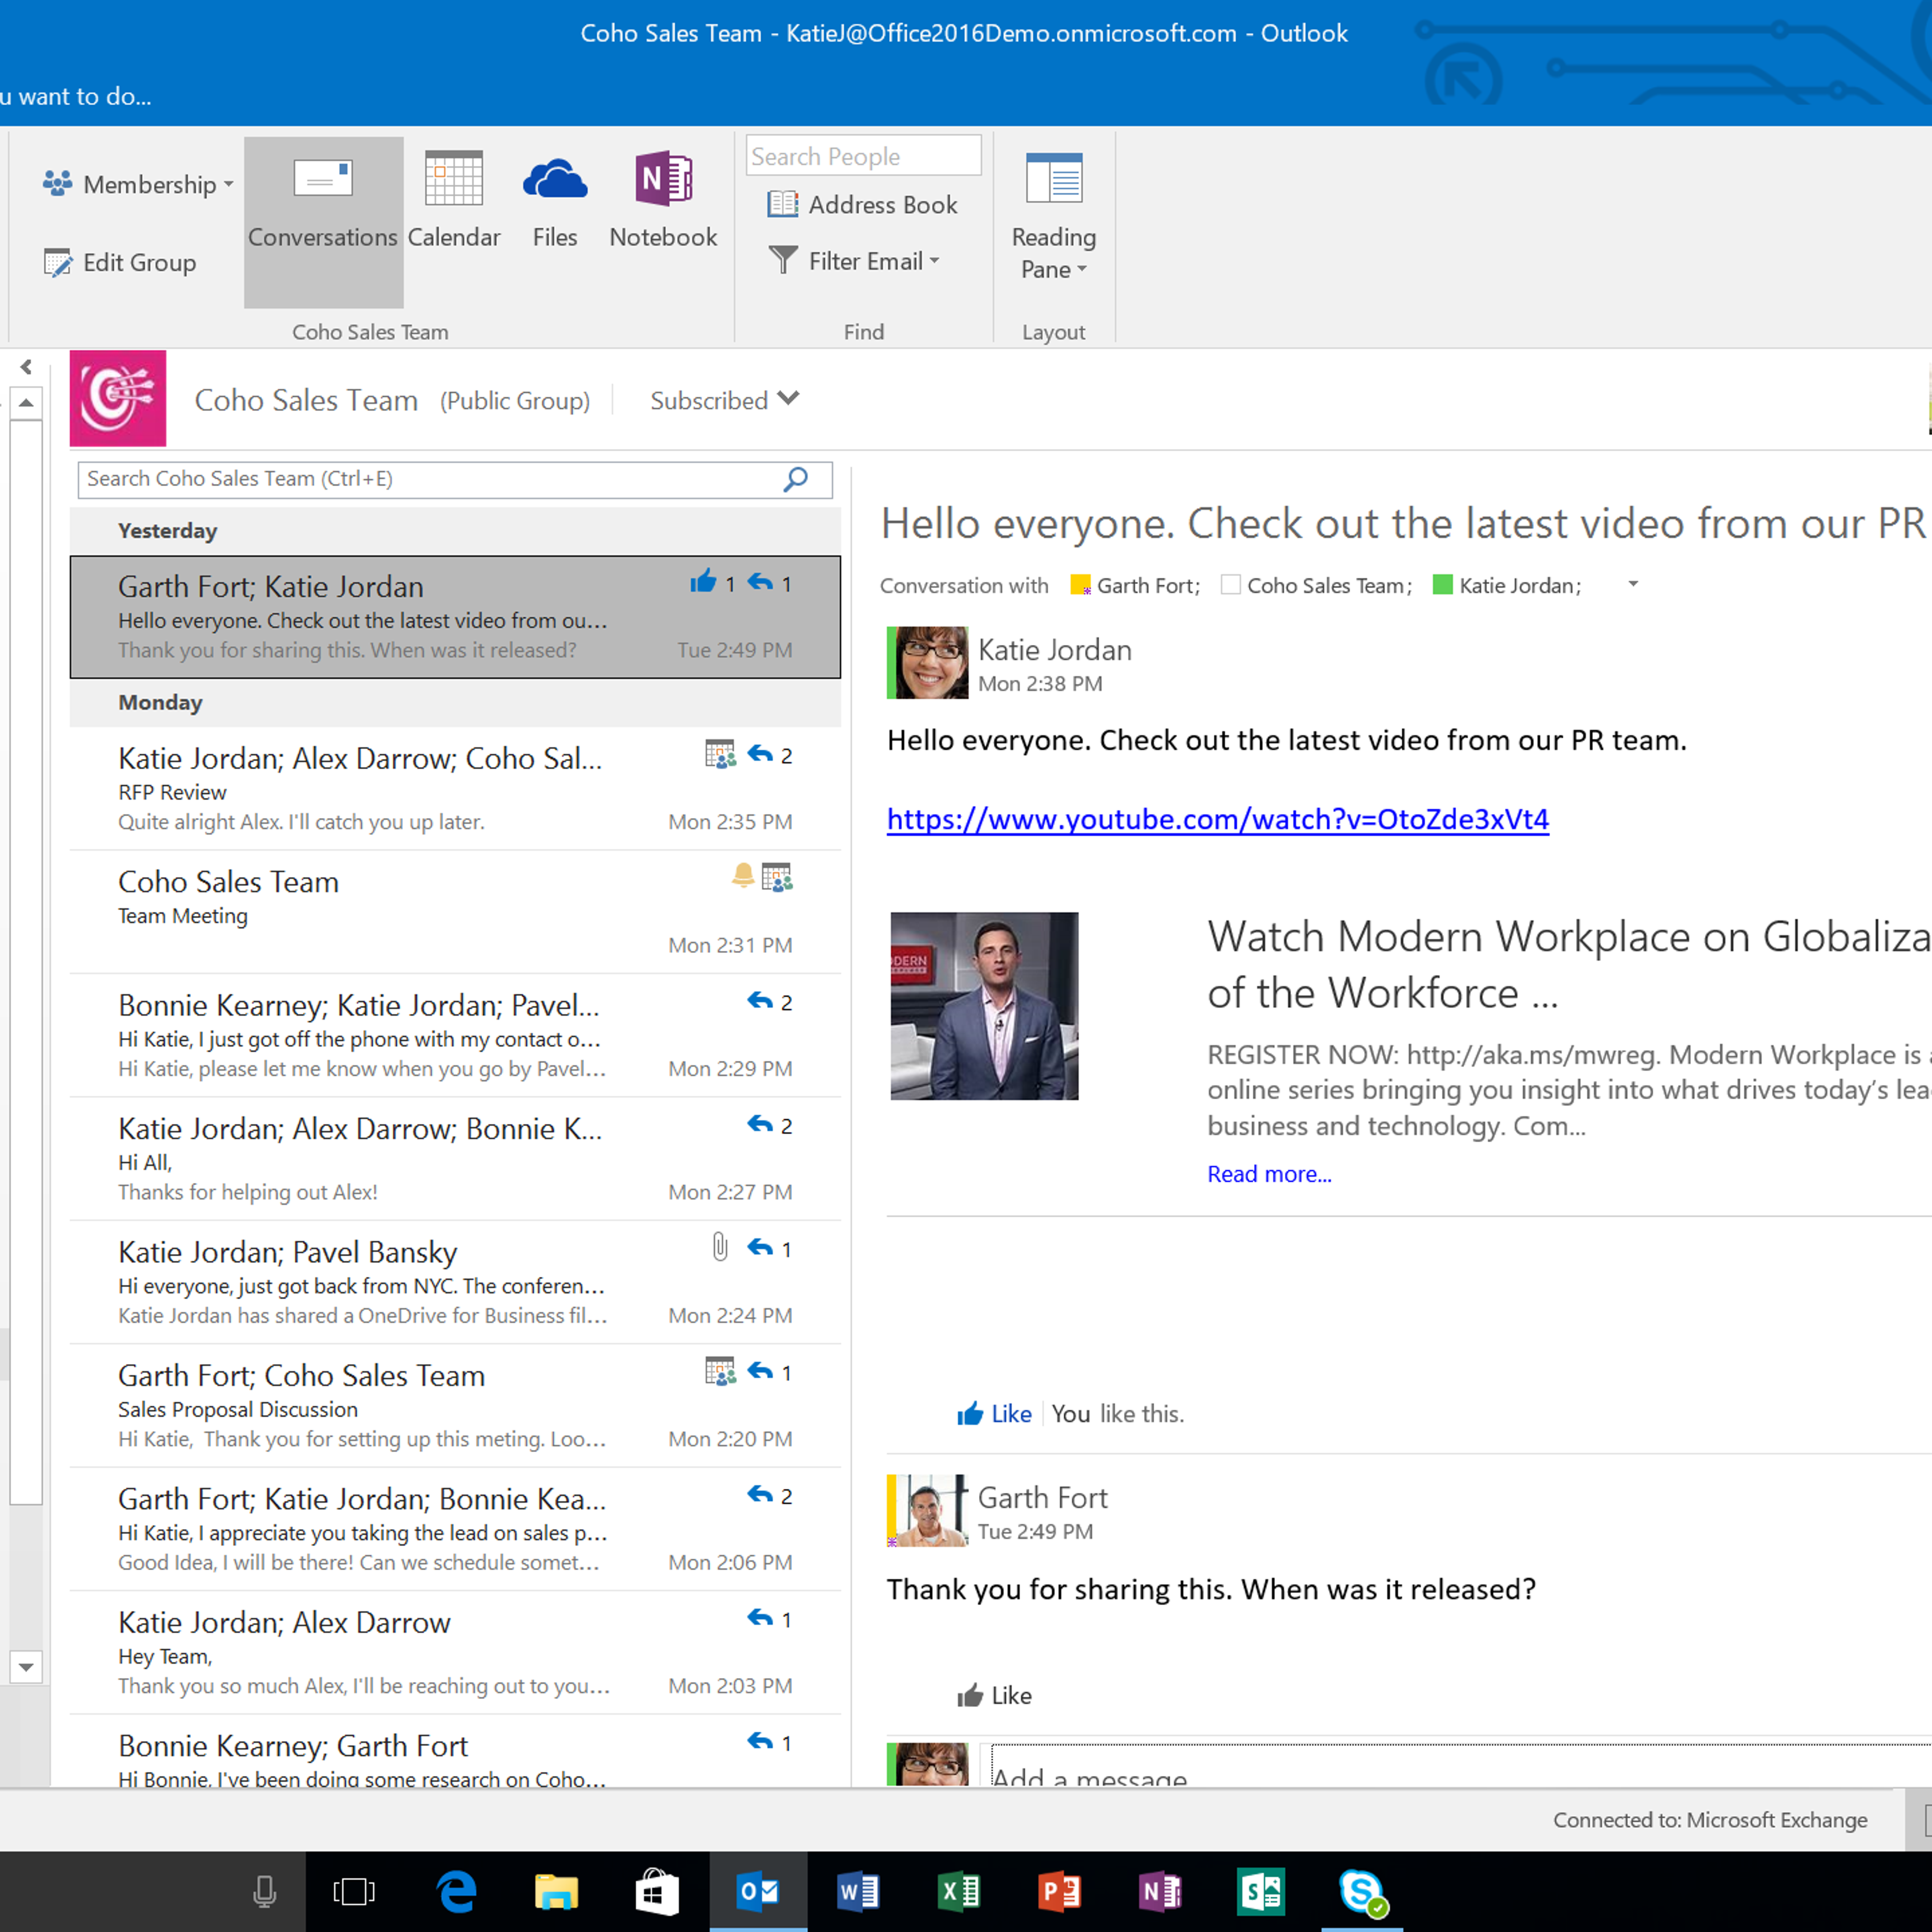Click the conversation list scroll up arrow
The width and height of the screenshot is (1932, 1932).
27,403
